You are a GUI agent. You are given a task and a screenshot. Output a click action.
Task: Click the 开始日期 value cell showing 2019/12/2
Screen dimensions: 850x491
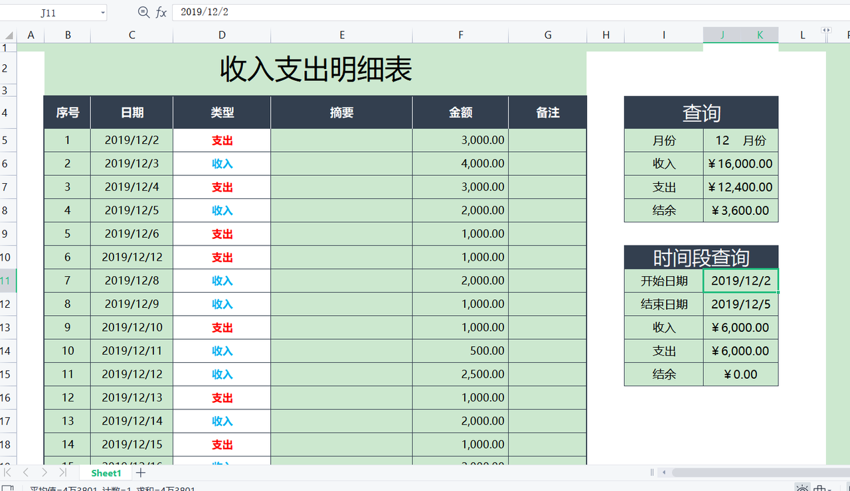(x=740, y=281)
